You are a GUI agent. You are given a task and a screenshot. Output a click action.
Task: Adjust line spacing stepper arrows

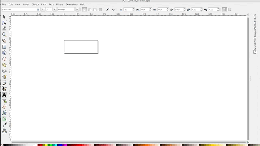coord(134,9)
